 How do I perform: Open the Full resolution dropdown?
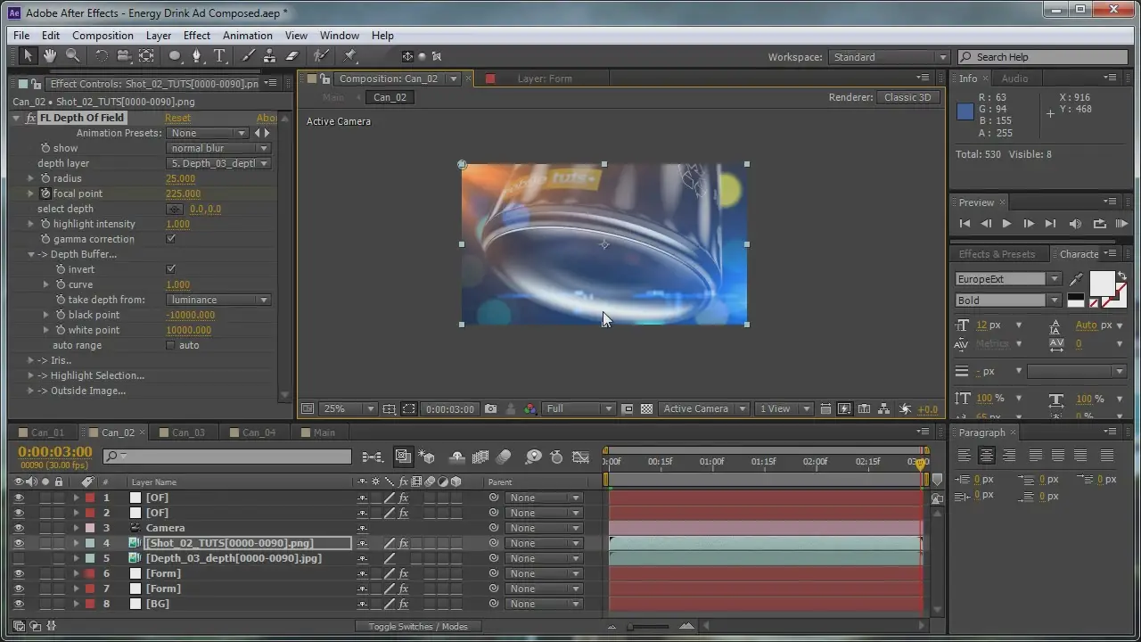(x=579, y=409)
